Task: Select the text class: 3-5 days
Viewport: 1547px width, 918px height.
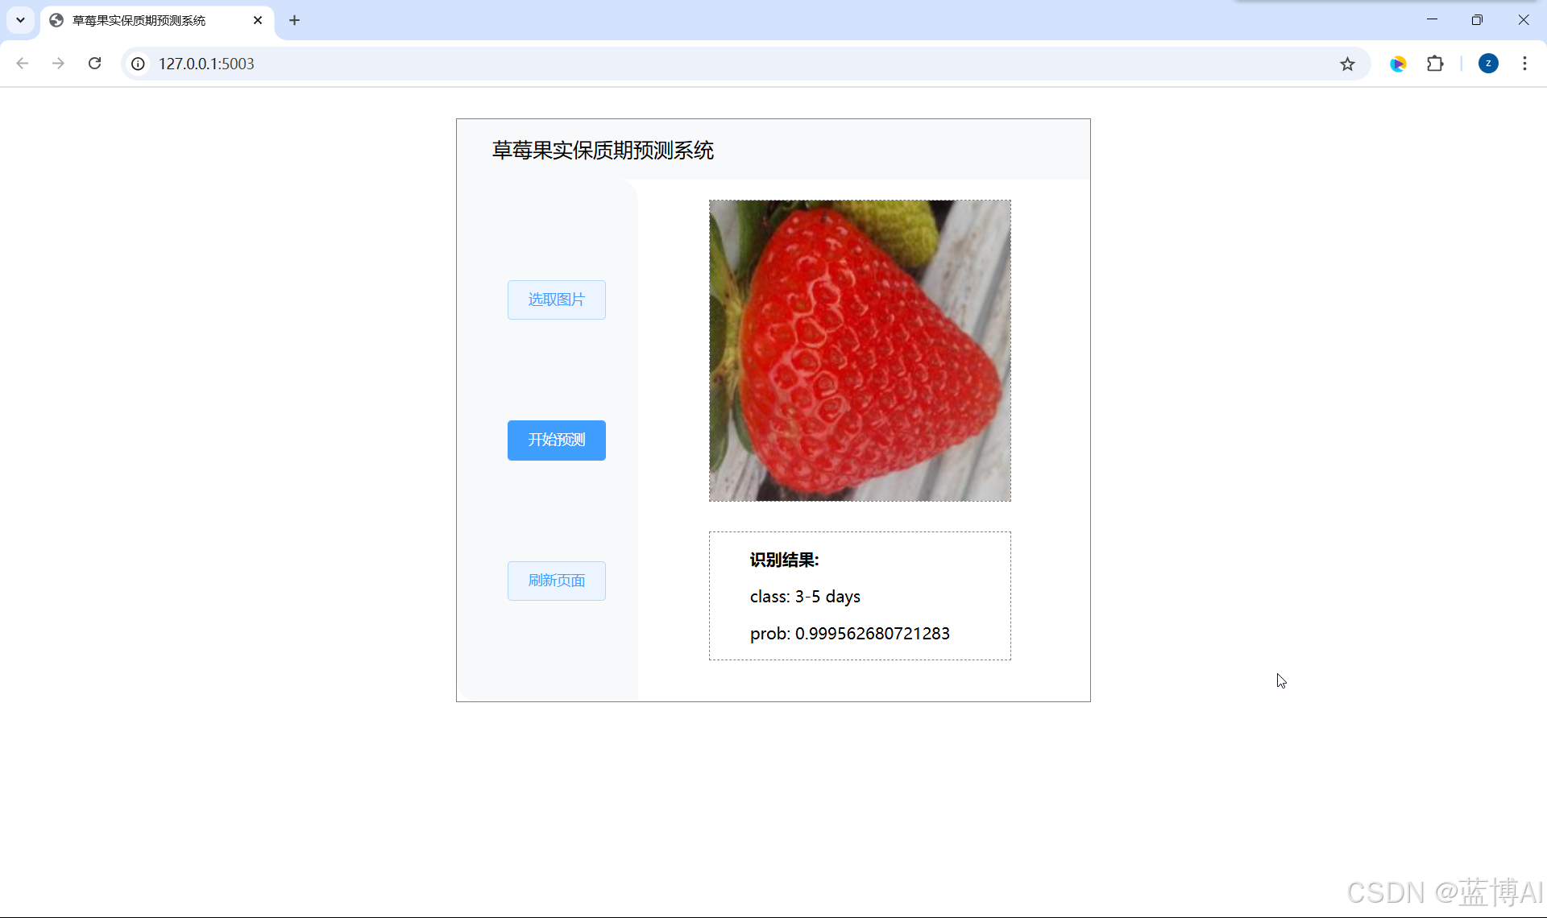Action: (805, 597)
